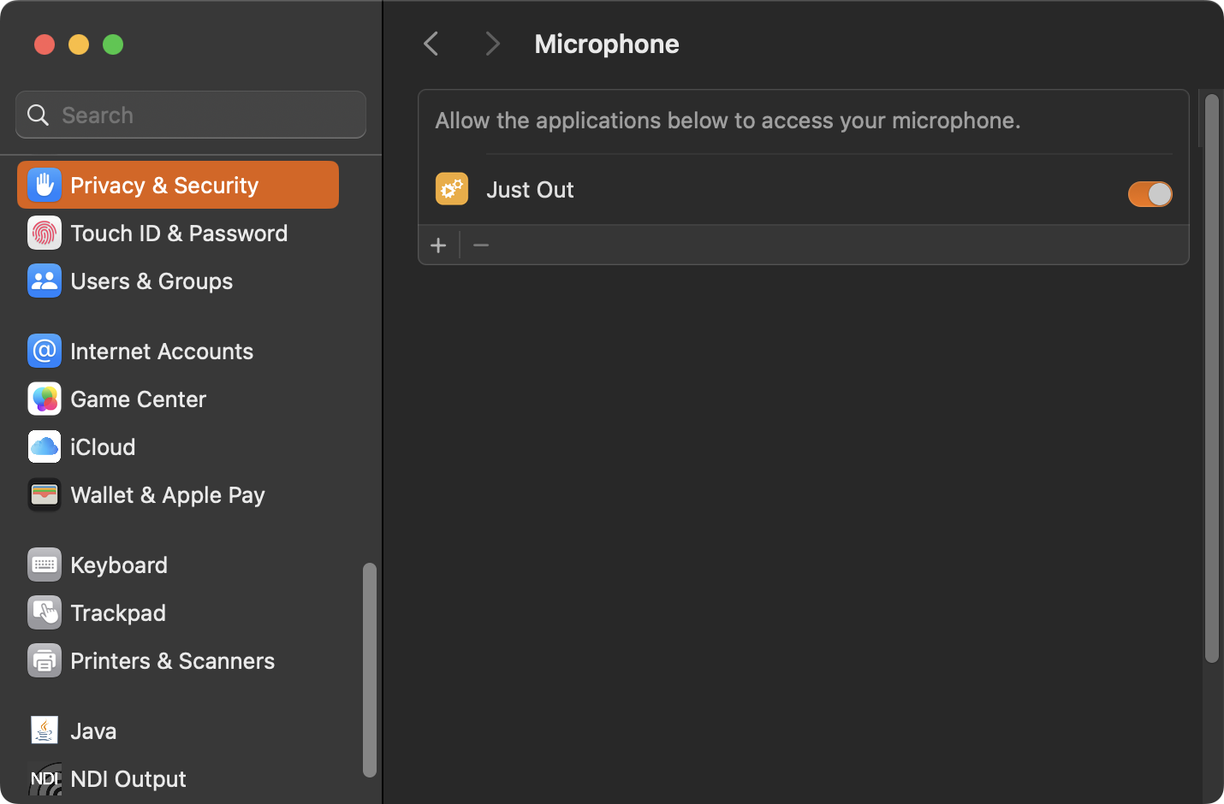This screenshot has height=804, width=1224.
Task: Add an application with the plus button
Action: coord(438,245)
